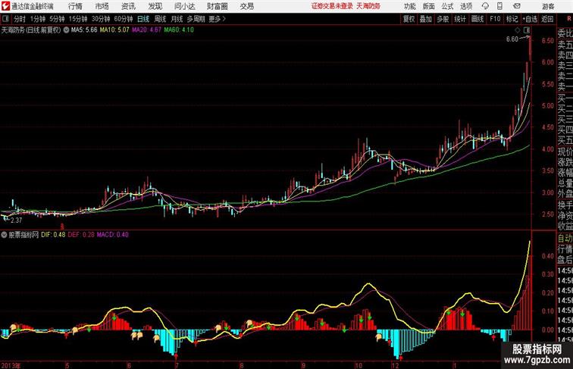Image resolution: width=573 pixels, height=369 pixels.
Task: Toggle the left sidebar panel icon
Action: click(5, 19)
